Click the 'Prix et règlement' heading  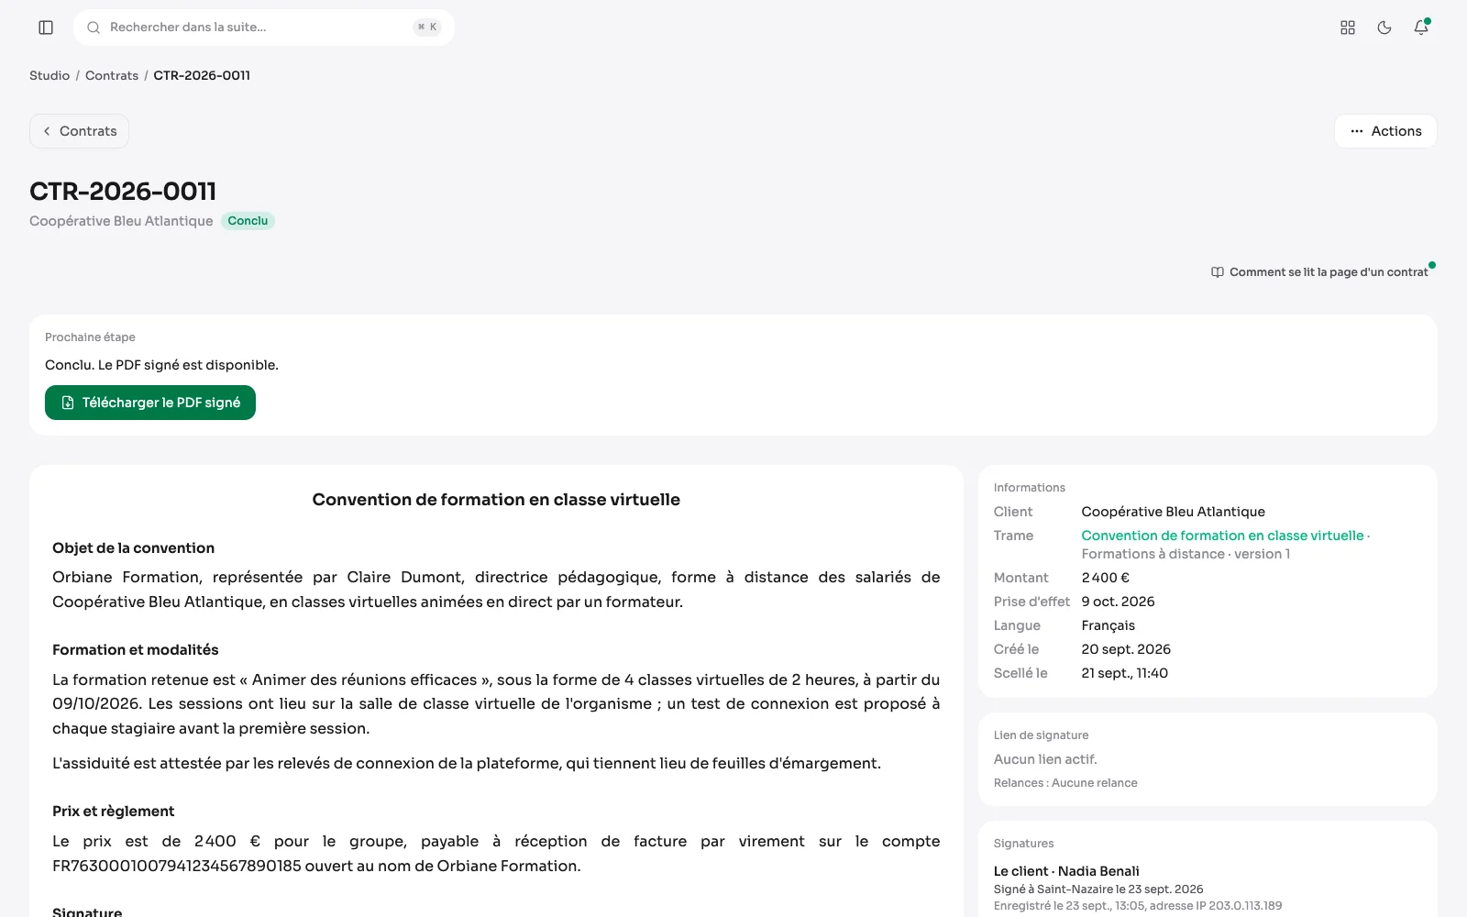point(113,812)
